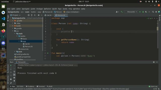Select the resources folder in tree
Image resolution: width=161 pixels, height=90 pixels.
23,49
